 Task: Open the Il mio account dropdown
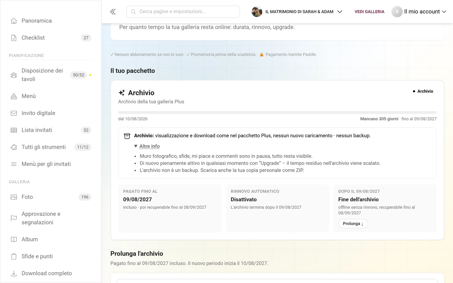(419, 12)
